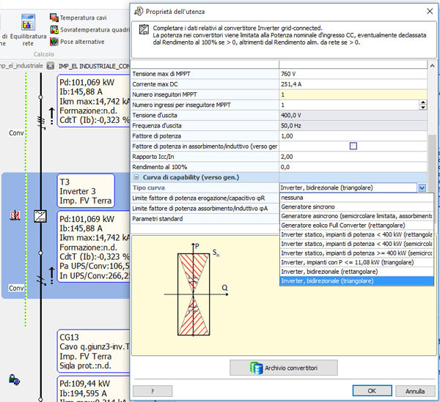
Task: Choose 'Generatore eolico Full Converter' option
Action: point(356,226)
